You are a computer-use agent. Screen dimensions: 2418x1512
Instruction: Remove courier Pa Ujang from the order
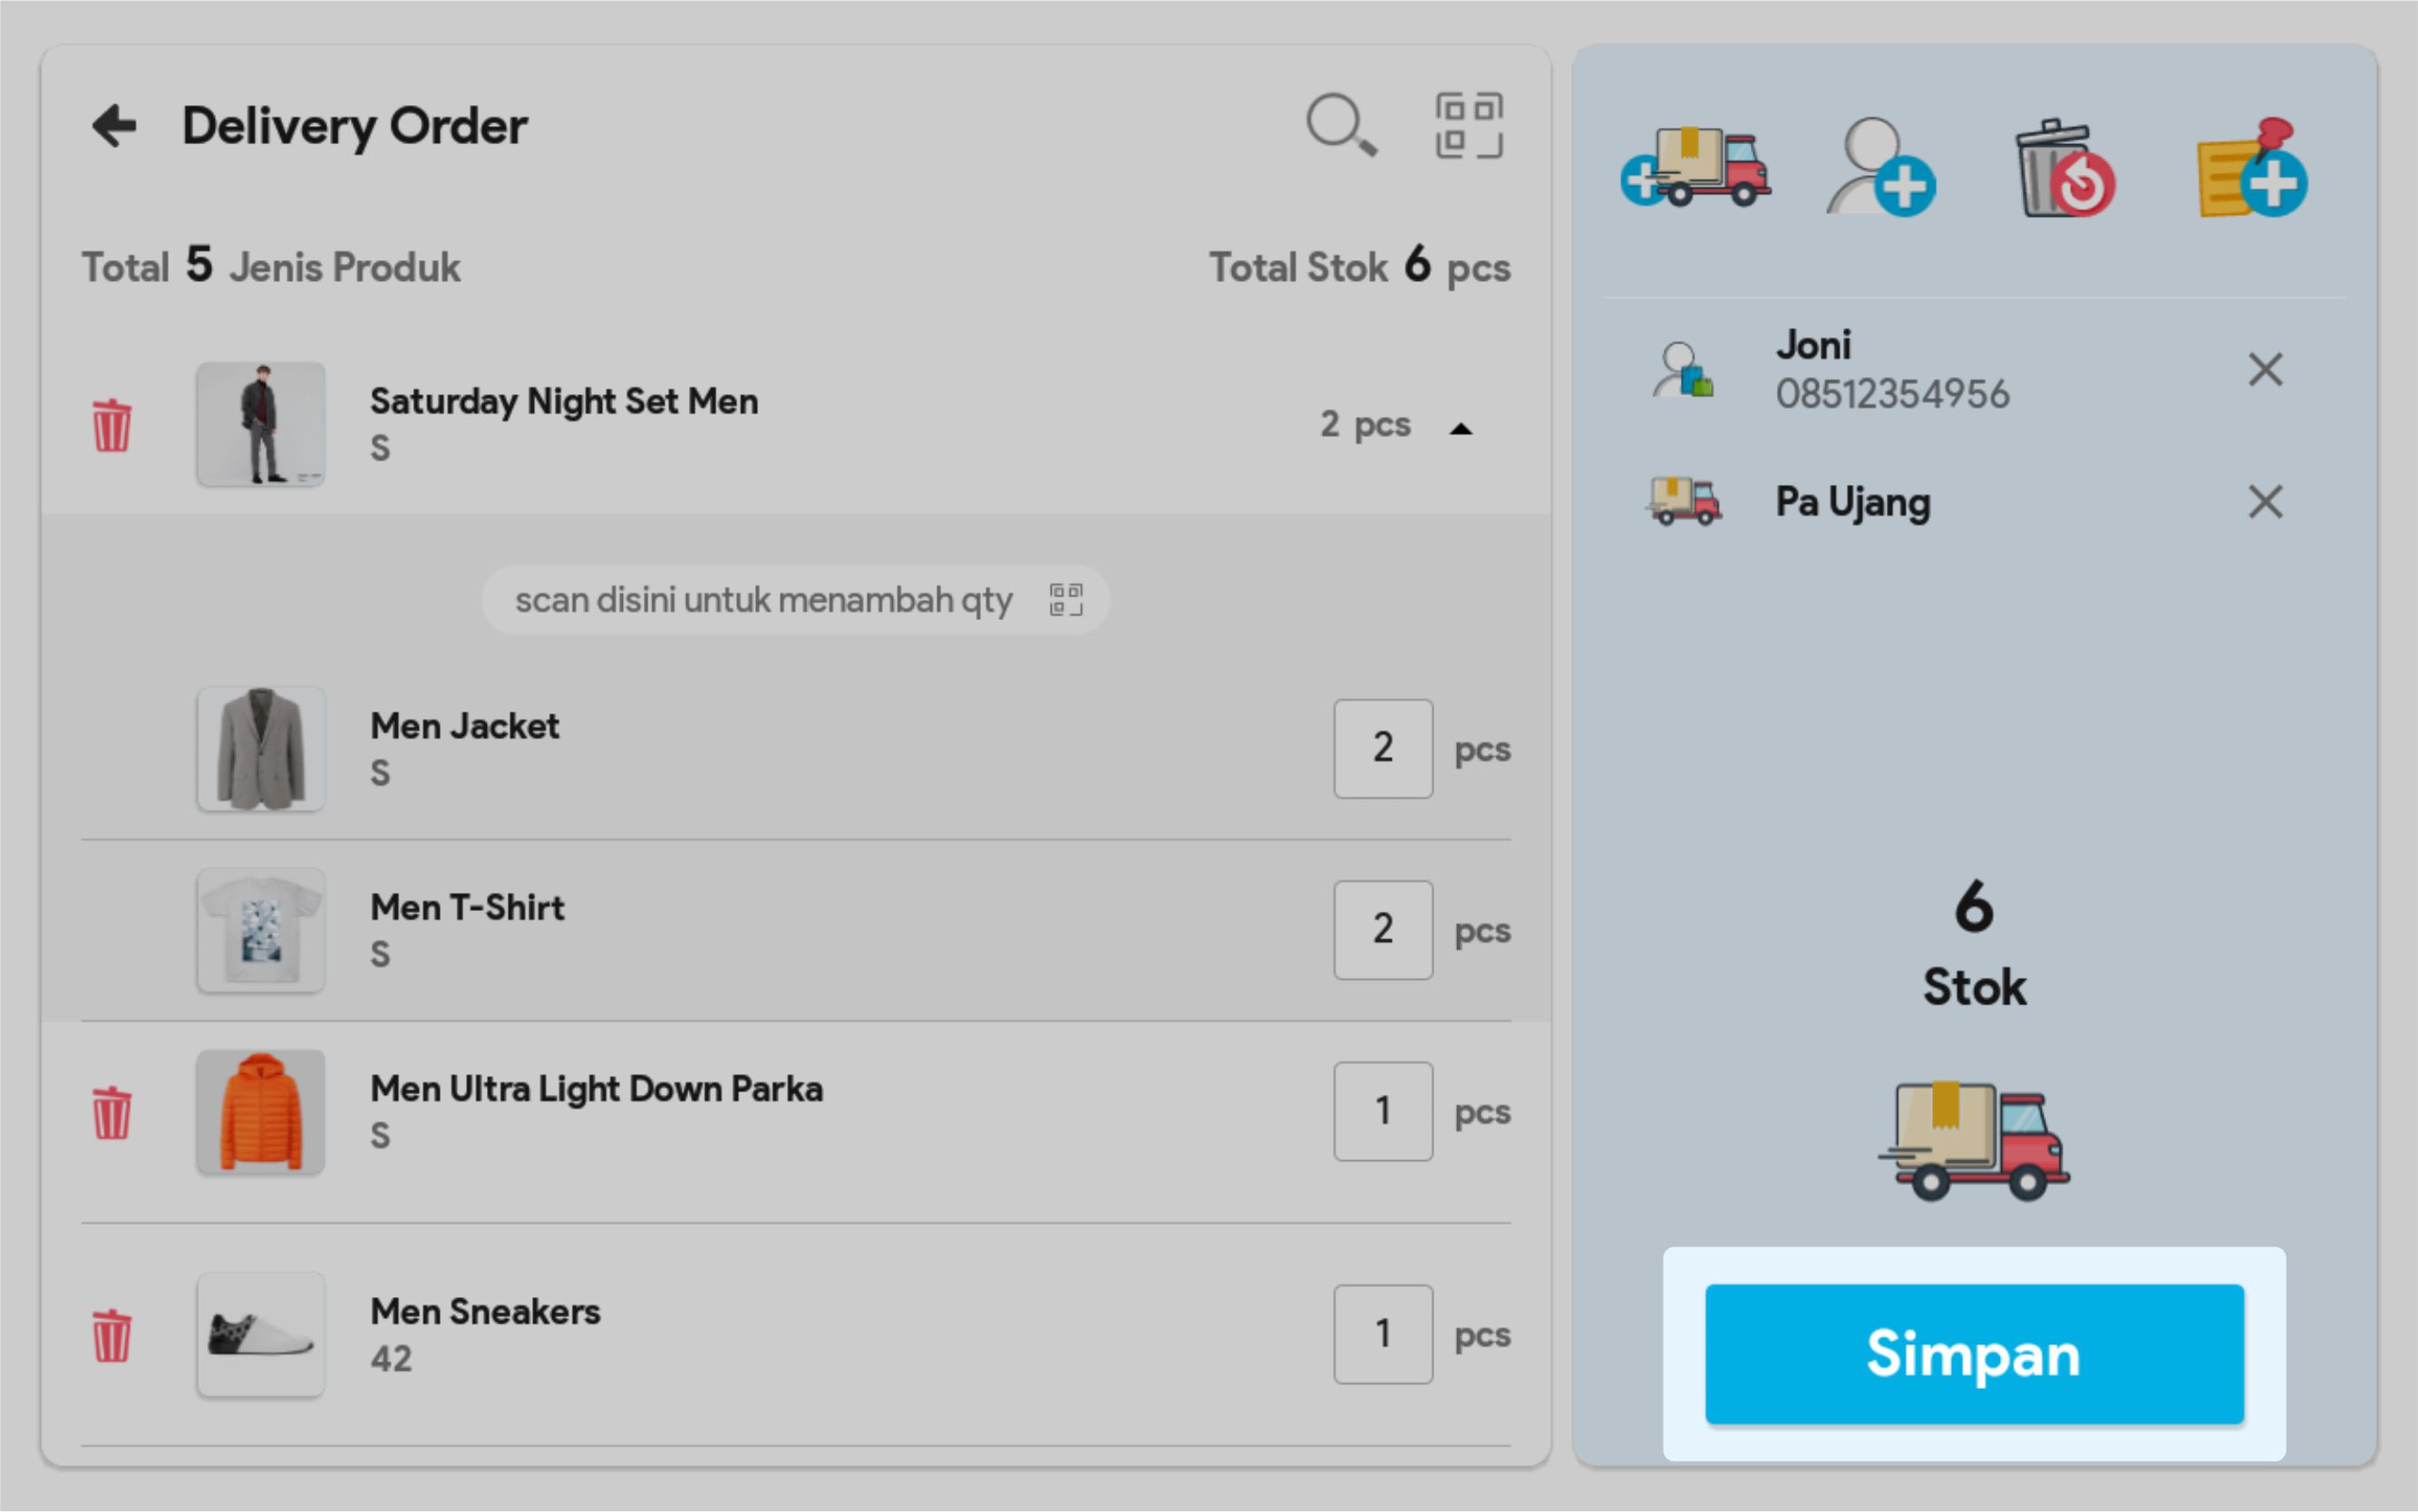(2265, 502)
